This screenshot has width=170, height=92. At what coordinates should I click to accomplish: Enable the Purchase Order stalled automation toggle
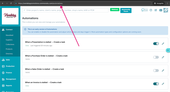coord(156,57)
